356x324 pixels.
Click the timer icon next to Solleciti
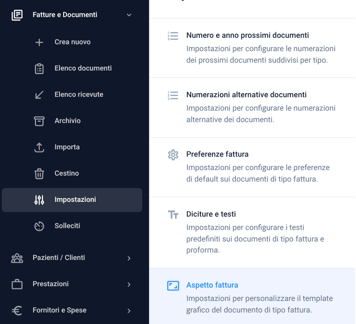(x=39, y=226)
